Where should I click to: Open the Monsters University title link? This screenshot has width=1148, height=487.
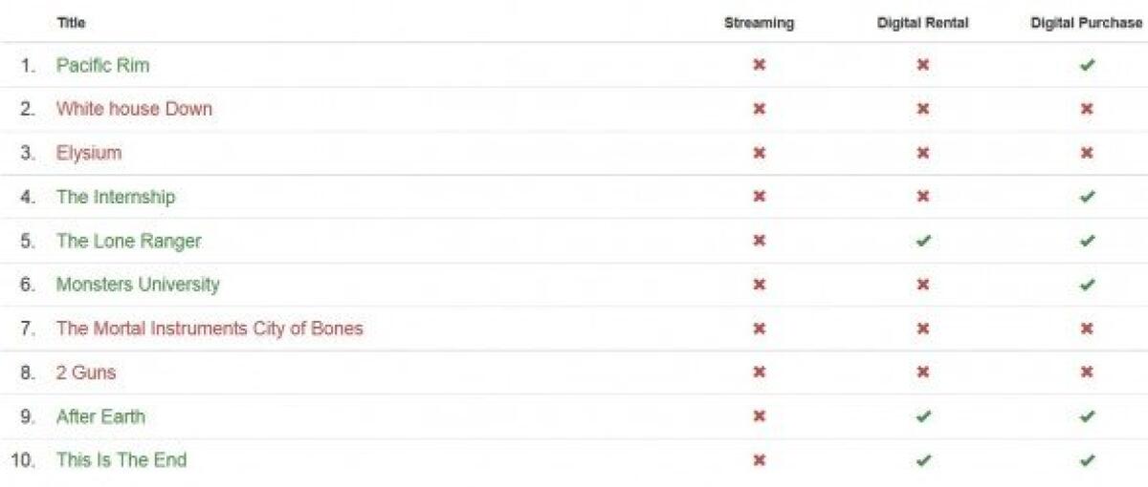(138, 285)
